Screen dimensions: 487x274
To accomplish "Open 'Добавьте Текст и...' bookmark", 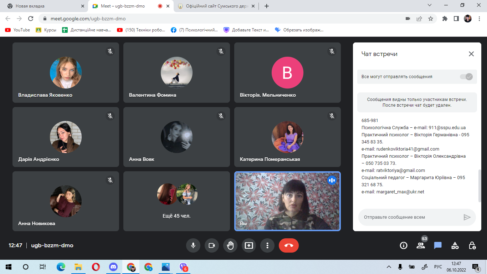I will tap(246, 30).
